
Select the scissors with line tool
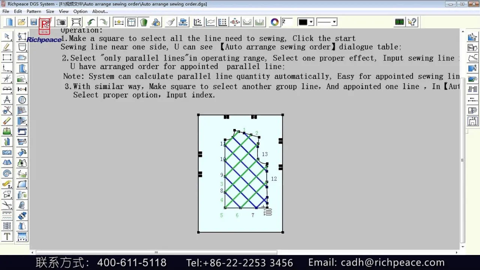pyautogui.click(x=7, y=110)
